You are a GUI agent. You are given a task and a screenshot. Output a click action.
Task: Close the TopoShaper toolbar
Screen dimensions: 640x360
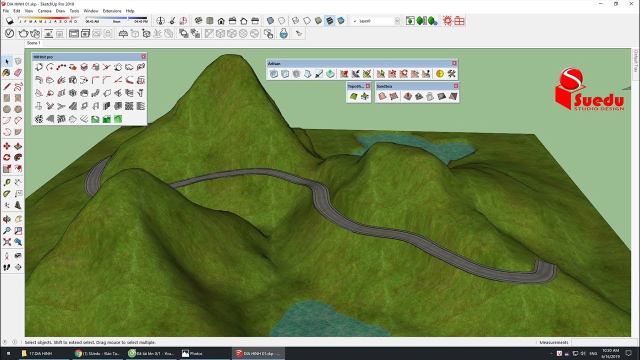368,86
